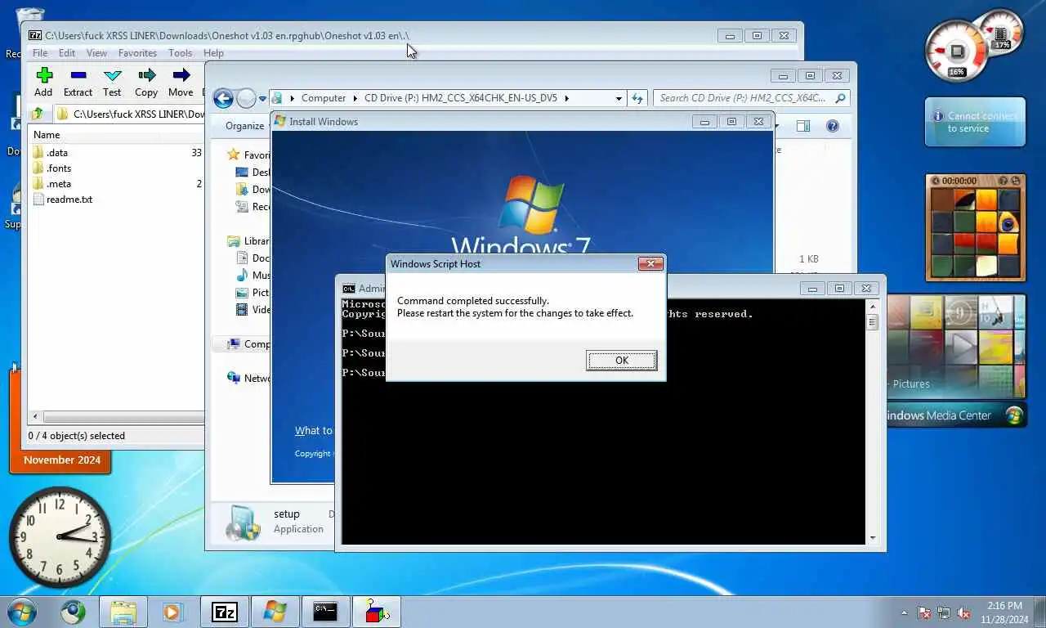Click the setup application icon in details pane
This screenshot has height=628, width=1046.
[x=243, y=522]
